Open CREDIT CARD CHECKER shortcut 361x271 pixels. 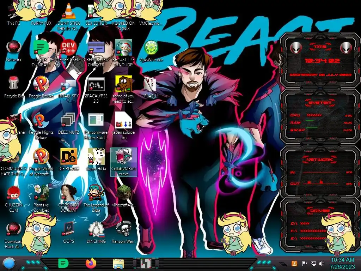[96, 54]
